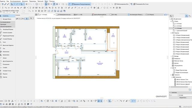Select the Указатель arrow tool
The width and height of the screenshot is (192, 108).
pos(7,16)
